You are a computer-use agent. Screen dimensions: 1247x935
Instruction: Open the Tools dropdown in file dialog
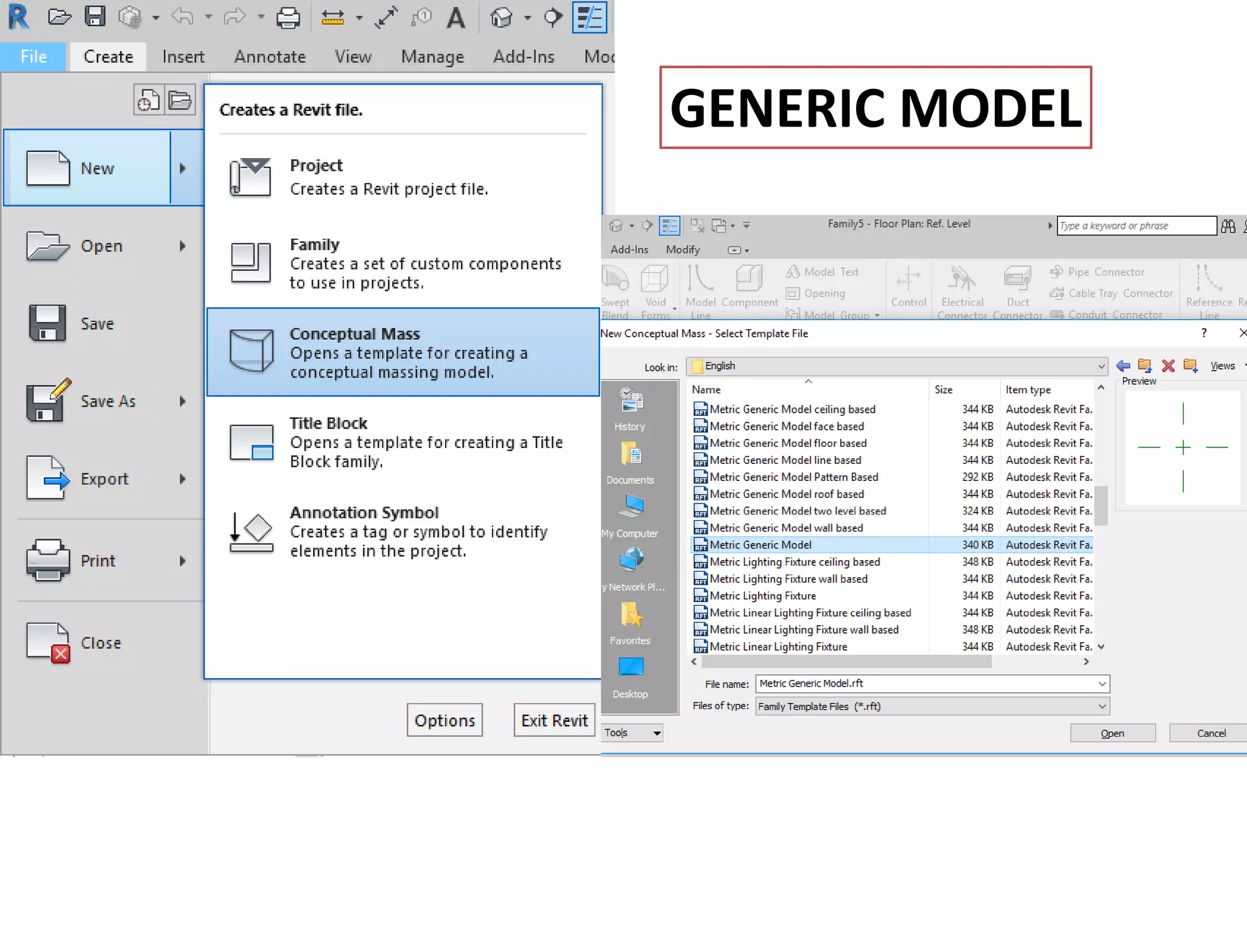coord(632,733)
